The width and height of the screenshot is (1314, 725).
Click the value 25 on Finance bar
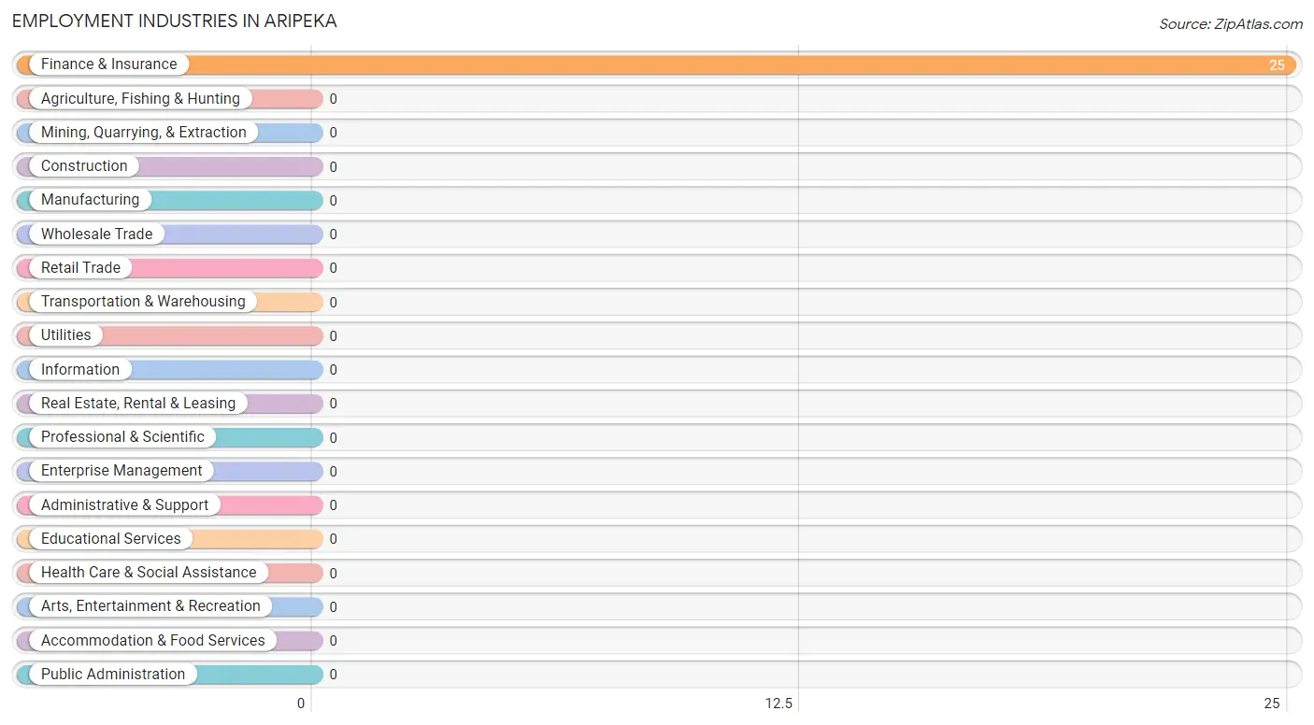[1277, 64]
